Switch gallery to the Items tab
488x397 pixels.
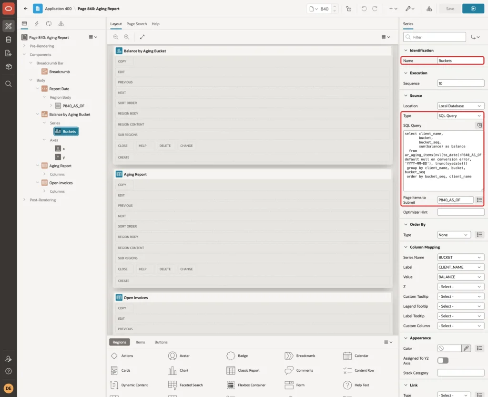tap(141, 342)
